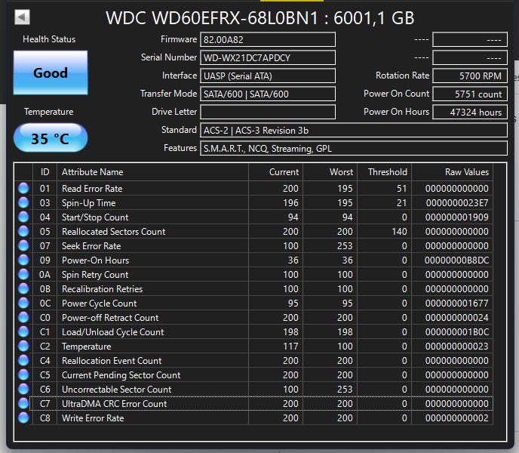This screenshot has height=453, width=519.
Task: Click status orb for Load/Unload Cycle Count
Action: [23, 331]
